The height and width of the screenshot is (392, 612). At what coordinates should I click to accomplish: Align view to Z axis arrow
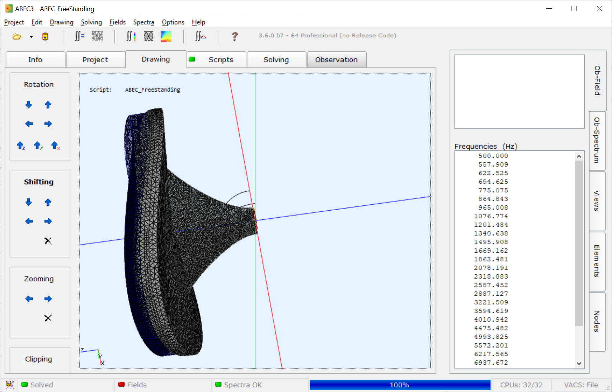(21, 145)
